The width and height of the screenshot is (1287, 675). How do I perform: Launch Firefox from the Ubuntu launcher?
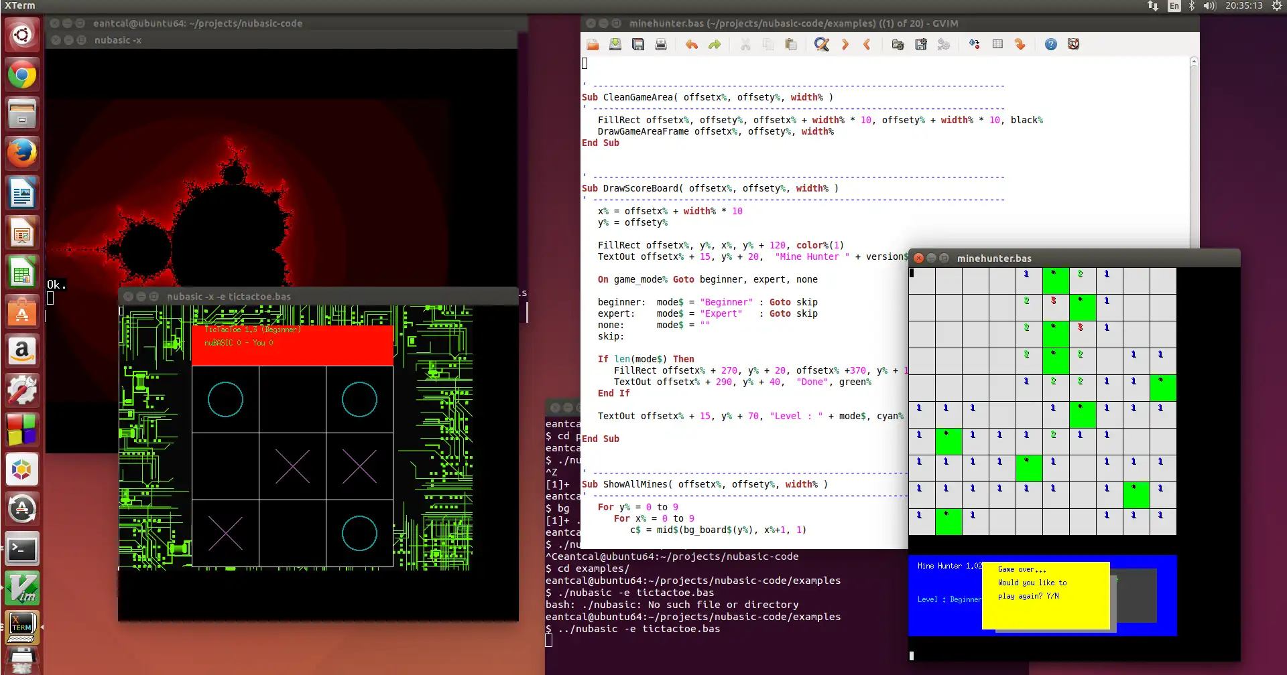tap(22, 153)
